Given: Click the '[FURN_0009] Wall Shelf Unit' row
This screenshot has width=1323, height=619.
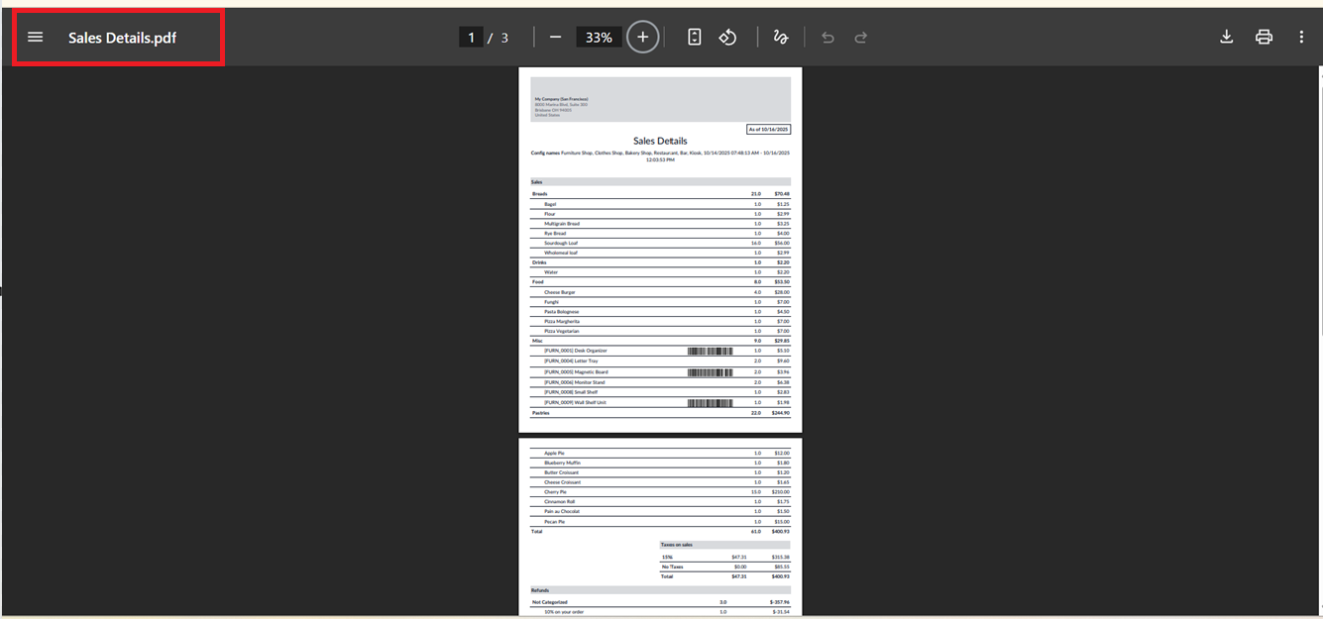Looking at the screenshot, I should pos(660,403).
